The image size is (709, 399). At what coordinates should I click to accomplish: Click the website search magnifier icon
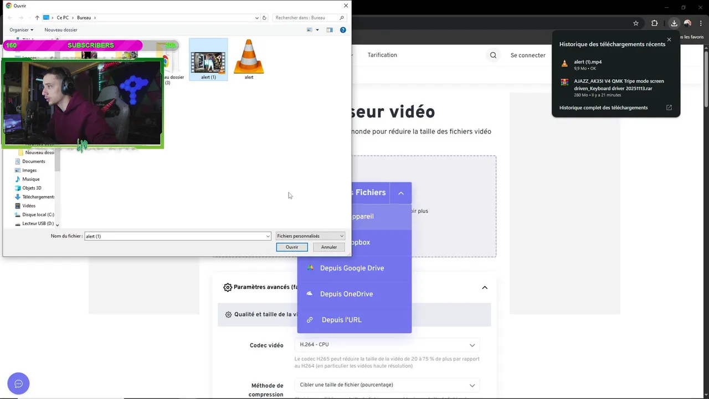point(493,55)
